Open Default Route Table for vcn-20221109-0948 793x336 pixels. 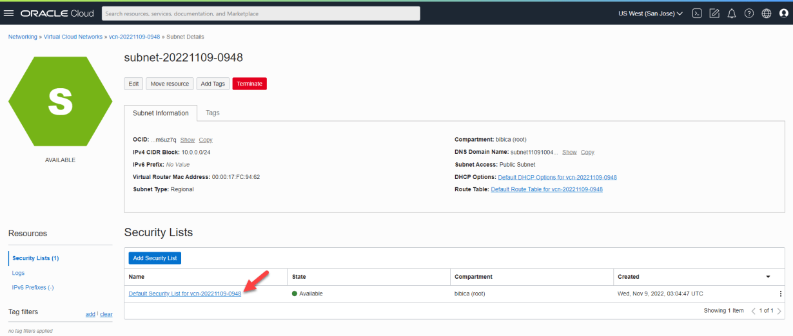[x=547, y=189]
